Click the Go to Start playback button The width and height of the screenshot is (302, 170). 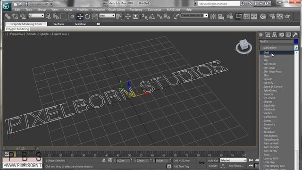[251, 161]
